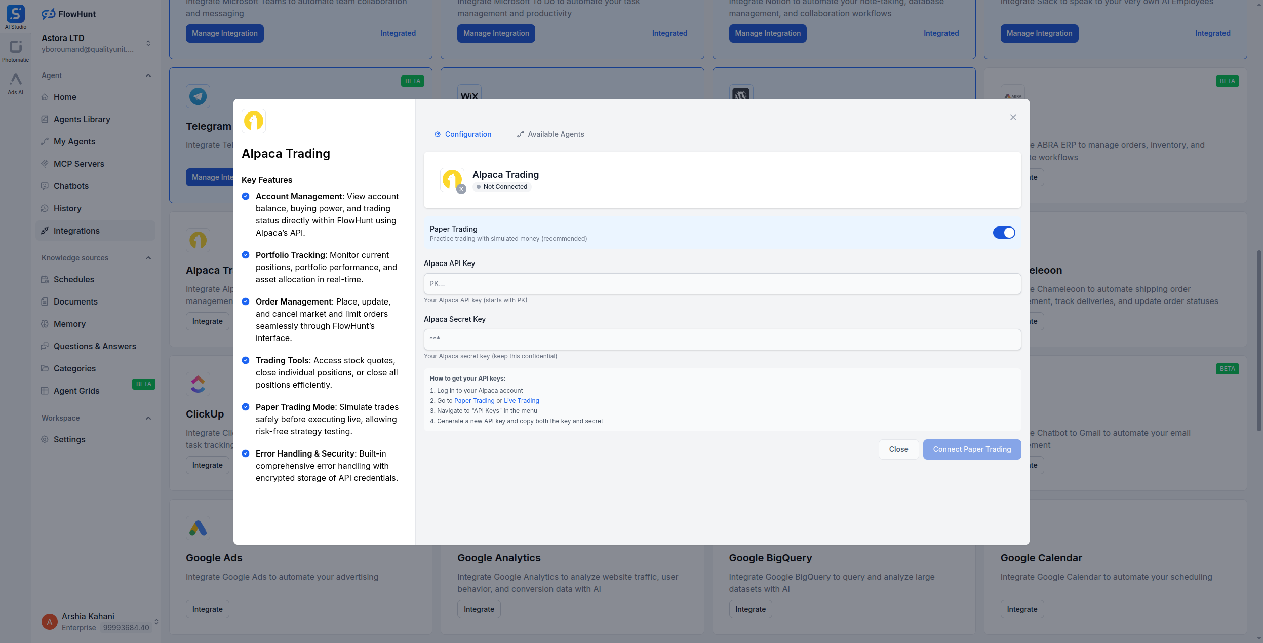Click the ClickUp integration logo
1263x643 pixels.
pyautogui.click(x=198, y=384)
